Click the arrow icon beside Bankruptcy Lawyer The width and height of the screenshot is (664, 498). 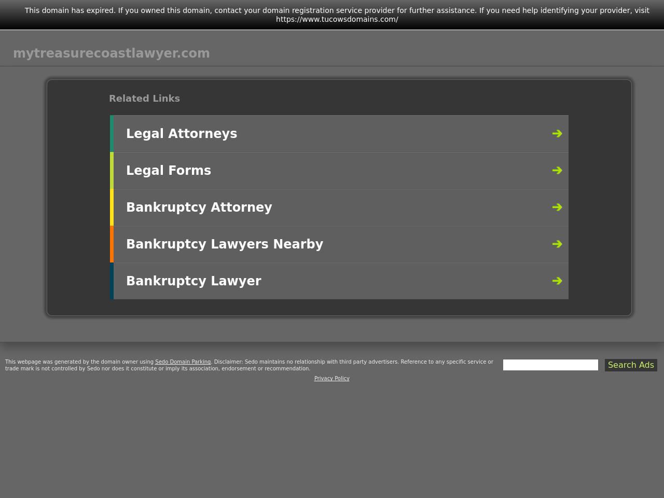[557, 281]
